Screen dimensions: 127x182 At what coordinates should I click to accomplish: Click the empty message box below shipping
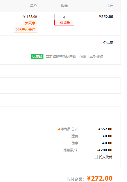pyautogui.click(x=60, y=86)
